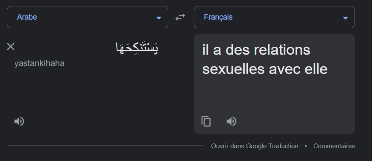Image resolution: width=372 pixels, height=161 pixels.
Task: Click the word 'sexuelles' in translation
Action: pos(234,69)
